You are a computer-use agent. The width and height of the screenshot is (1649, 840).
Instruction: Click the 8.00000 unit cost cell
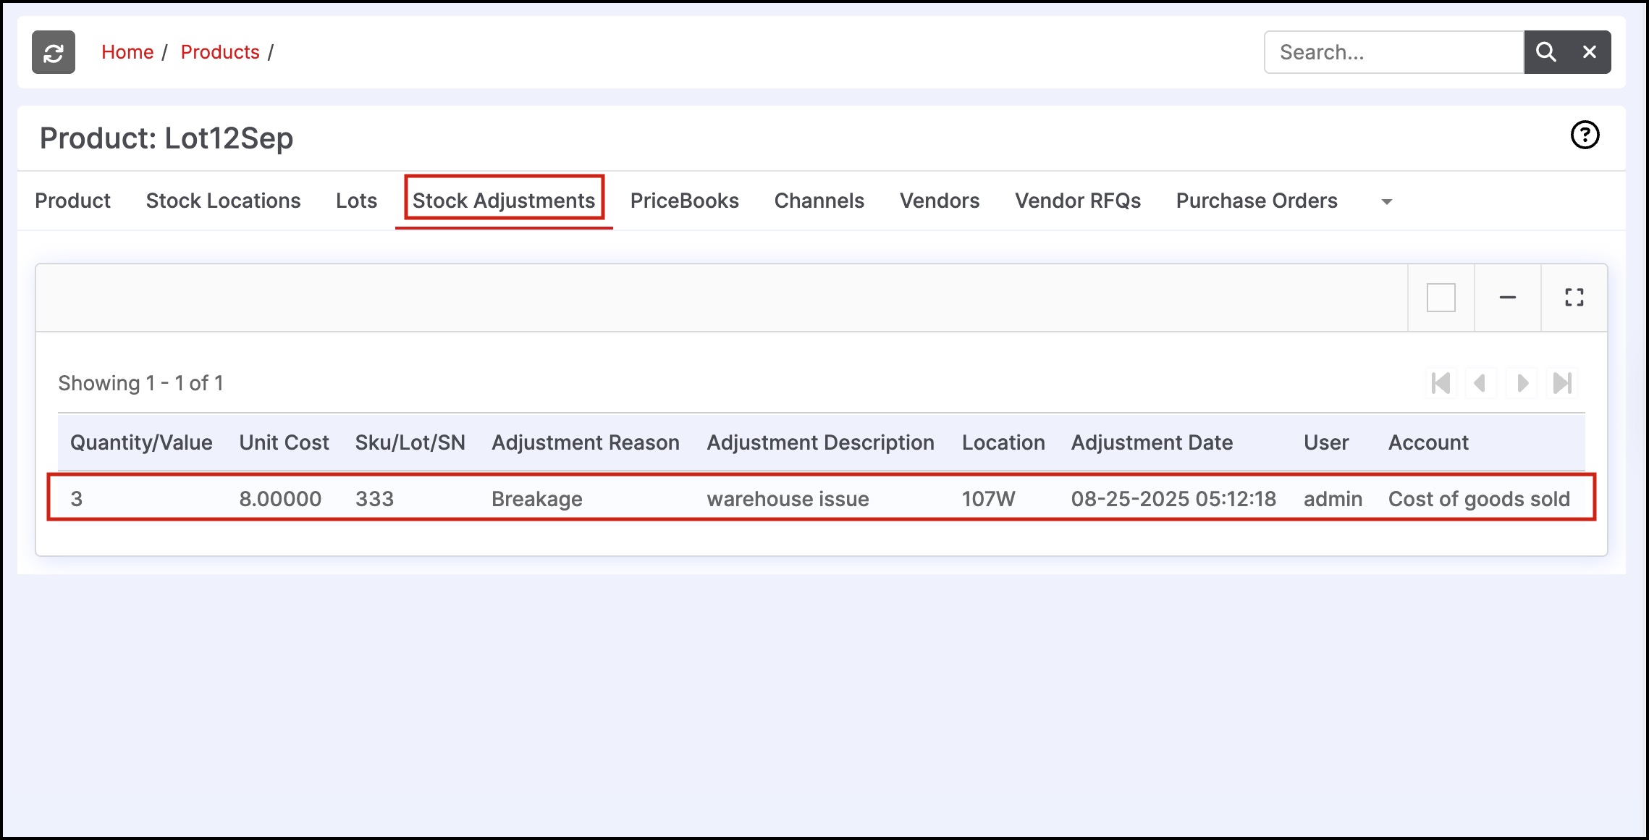(280, 499)
